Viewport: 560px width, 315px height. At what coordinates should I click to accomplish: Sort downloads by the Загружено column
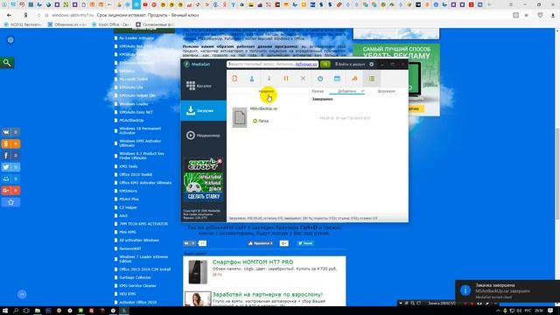386,91
